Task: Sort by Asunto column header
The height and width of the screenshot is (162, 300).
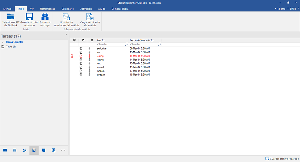Action: point(112,40)
